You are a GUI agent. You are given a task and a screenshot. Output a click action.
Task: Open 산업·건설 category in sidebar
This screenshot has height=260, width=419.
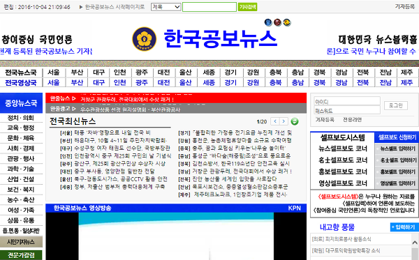[21, 179]
